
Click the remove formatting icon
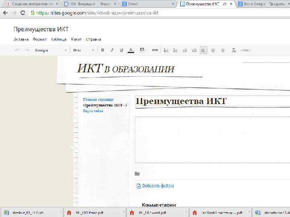234,50
